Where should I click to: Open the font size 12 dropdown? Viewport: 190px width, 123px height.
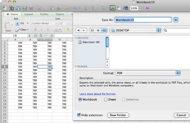click(68, 23)
